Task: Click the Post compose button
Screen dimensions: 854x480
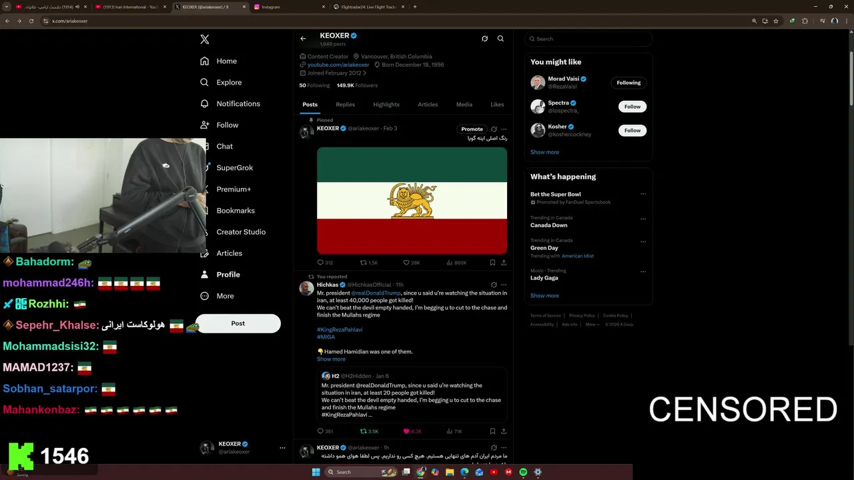Action: pyautogui.click(x=238, y=323)
